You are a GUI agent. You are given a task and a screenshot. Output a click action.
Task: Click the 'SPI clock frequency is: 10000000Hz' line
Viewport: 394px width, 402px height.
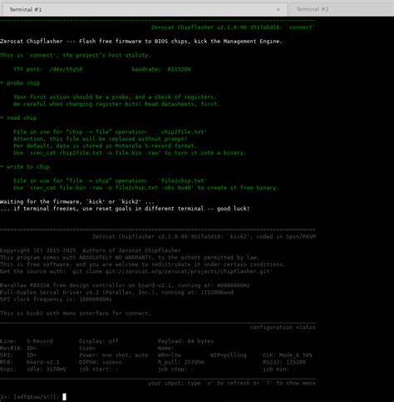tap(56, 299)
